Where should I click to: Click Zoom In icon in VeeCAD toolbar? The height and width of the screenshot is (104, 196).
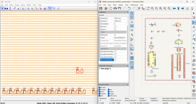click(x=28, y=9)
